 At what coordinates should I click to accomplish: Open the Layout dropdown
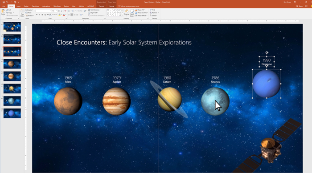29,10
